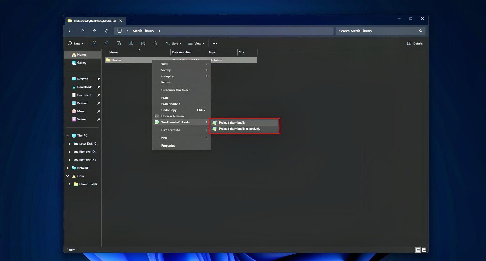Click Properties in the context menu
This screenshot has height=261, width=486.
click(x=182, y=146)
